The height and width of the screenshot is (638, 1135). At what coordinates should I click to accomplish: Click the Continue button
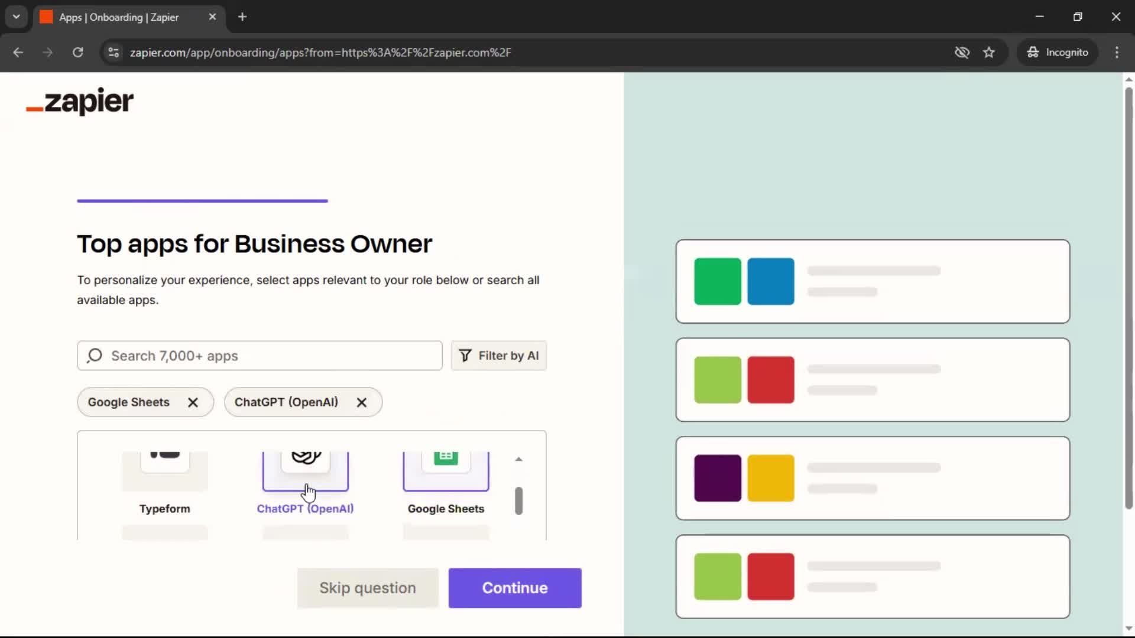click(515, 588)
